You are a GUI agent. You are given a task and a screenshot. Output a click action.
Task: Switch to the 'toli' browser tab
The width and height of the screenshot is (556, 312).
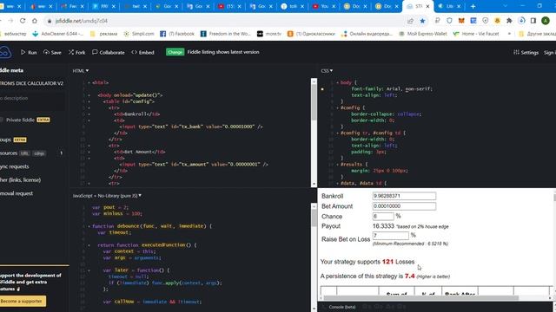point(293,6)
